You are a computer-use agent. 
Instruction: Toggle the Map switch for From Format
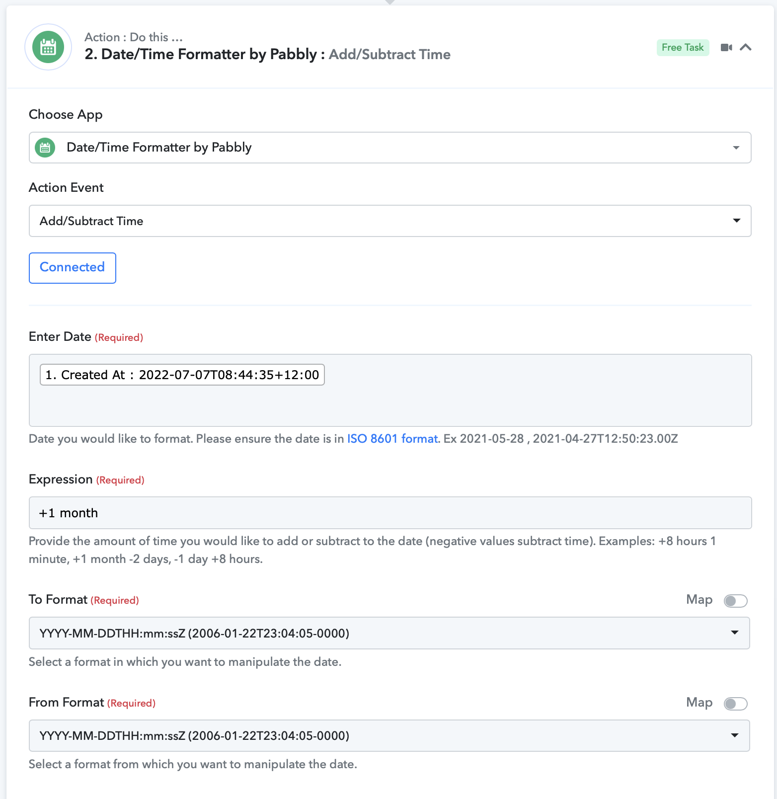pyautogui.click(x=735, y=704)
